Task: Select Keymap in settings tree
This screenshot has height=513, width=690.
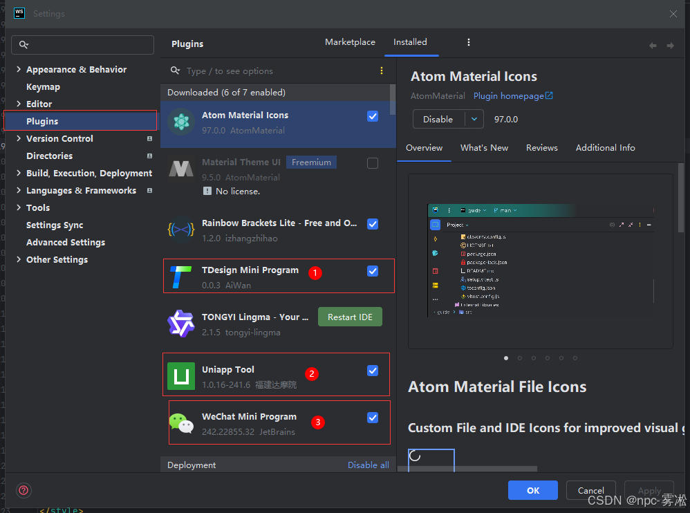Action: (43, 86)
